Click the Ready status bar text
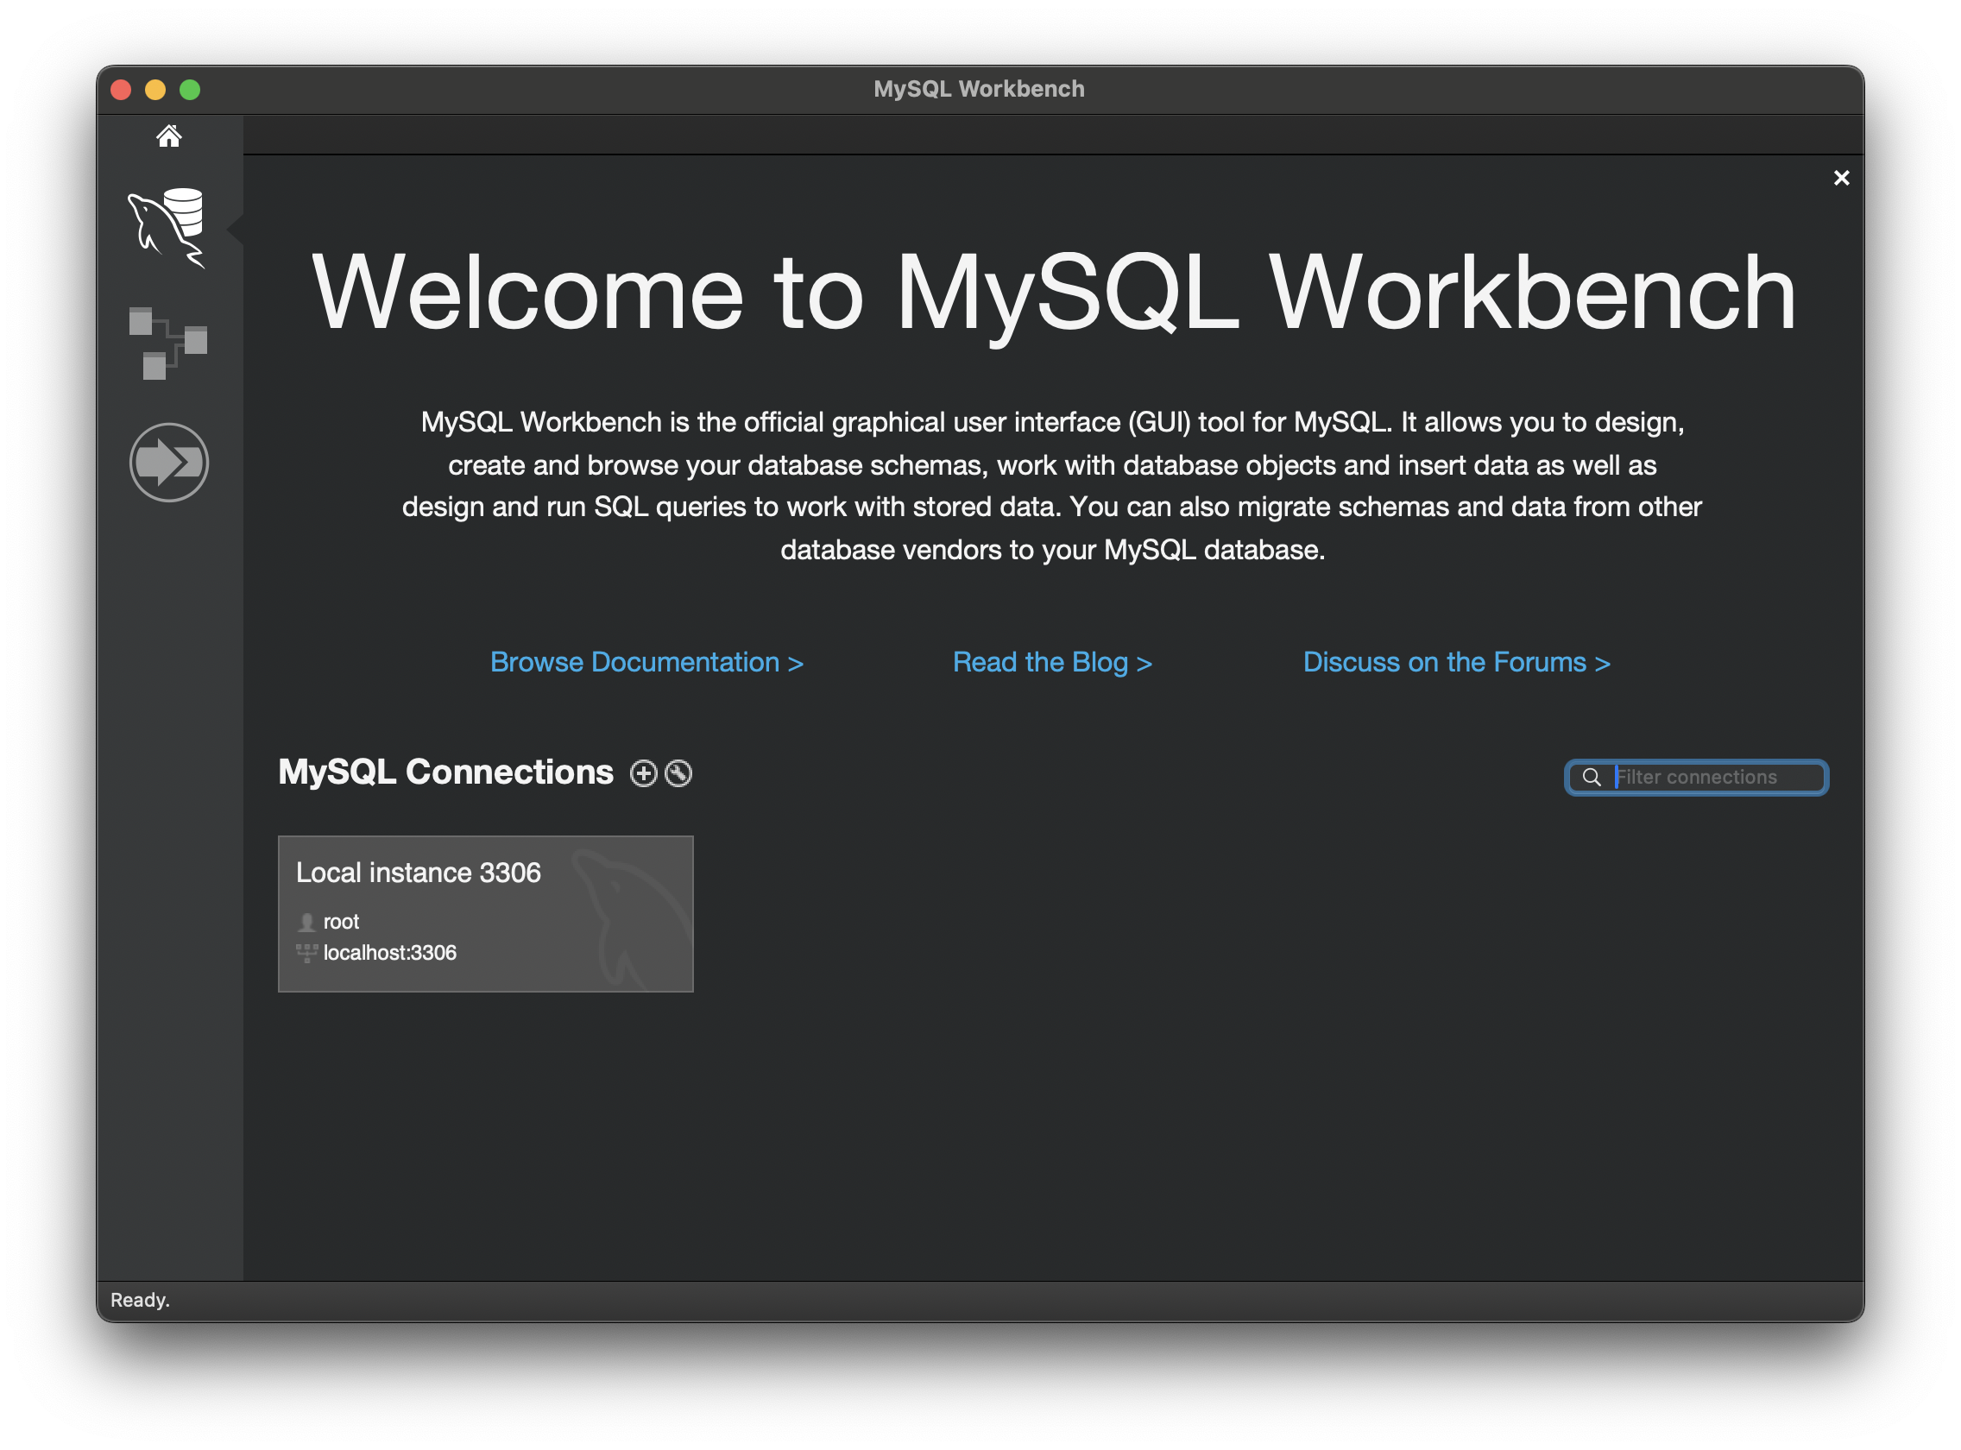This screenshot has width=1961, height=1450. (x=141, y=1300)
